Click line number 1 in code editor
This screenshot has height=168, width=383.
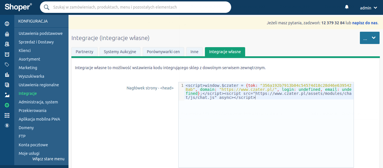pos(182,85)
